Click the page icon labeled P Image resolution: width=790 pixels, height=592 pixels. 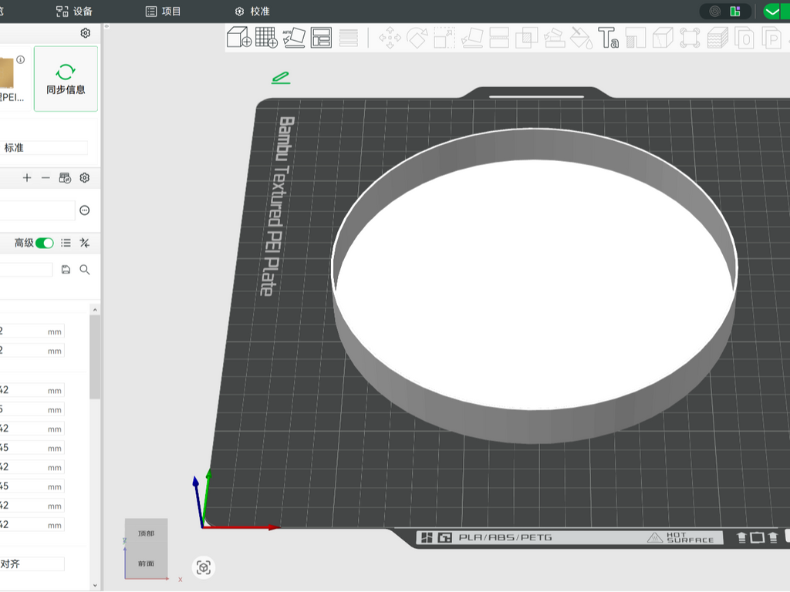(771, 38)
